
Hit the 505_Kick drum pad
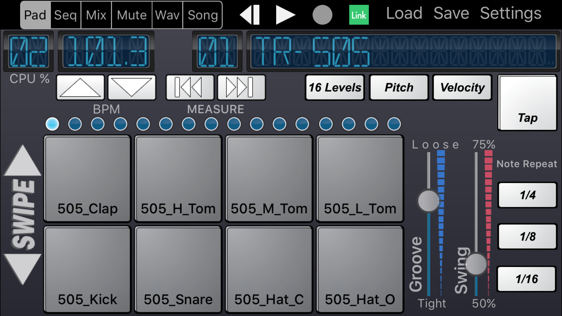click(87, 269)
